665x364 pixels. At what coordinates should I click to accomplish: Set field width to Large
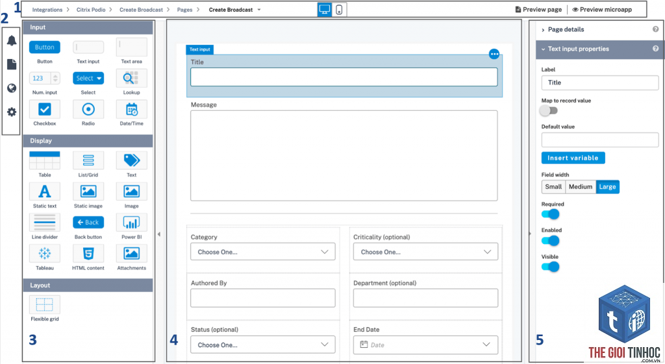click(x=607, y=187)
